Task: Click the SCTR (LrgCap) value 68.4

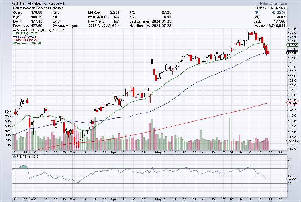Action: click(116, 26)
